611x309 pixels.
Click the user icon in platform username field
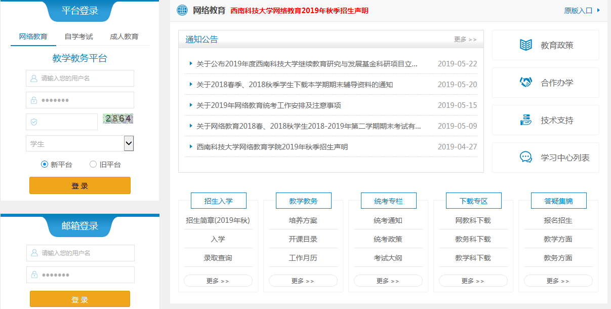tap(34, 79)
